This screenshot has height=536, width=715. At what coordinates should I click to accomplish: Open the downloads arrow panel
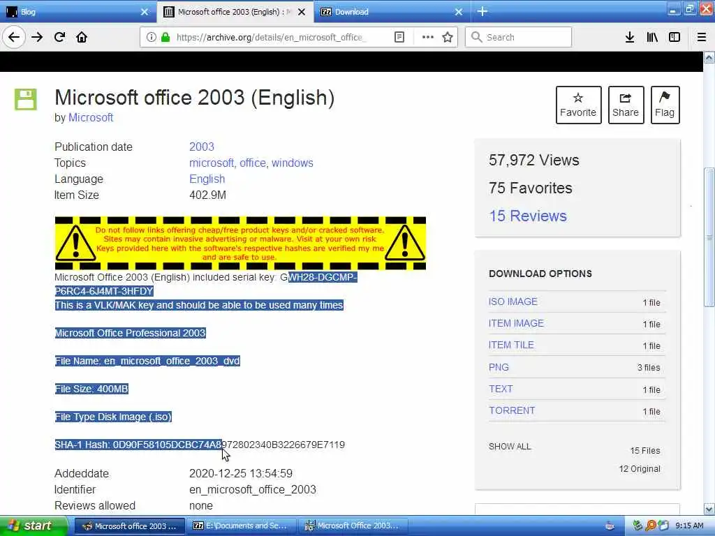click(630, 38)
